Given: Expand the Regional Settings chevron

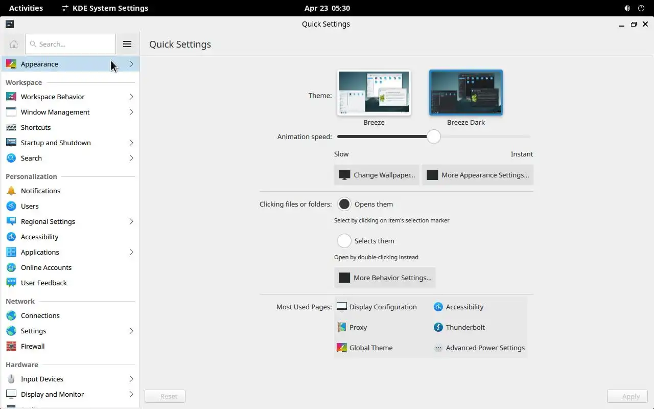Looking at the screenshot, I should 131,221.
